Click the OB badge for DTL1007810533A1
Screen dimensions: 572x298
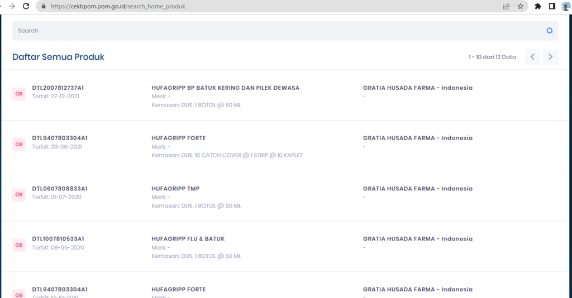(x=19, y=245)
